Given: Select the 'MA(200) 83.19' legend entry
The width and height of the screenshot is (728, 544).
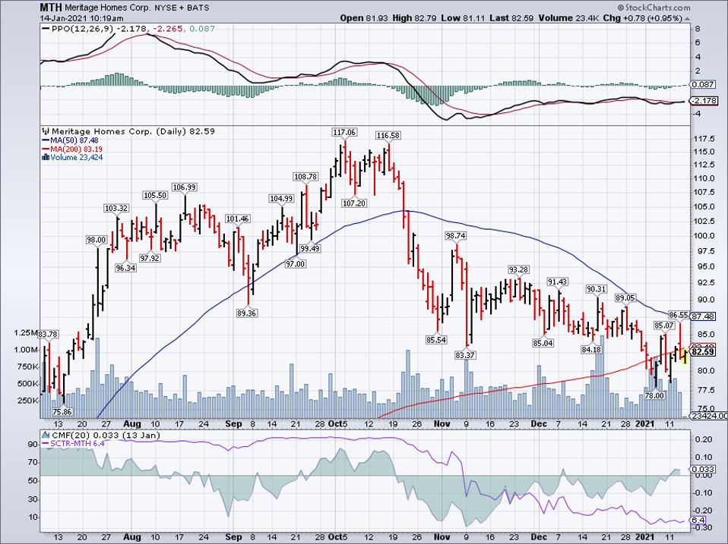Looking at the screenshot, I should pos(72,149).
